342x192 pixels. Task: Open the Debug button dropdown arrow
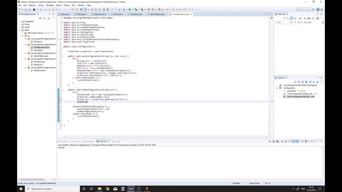tap(127, 10)
